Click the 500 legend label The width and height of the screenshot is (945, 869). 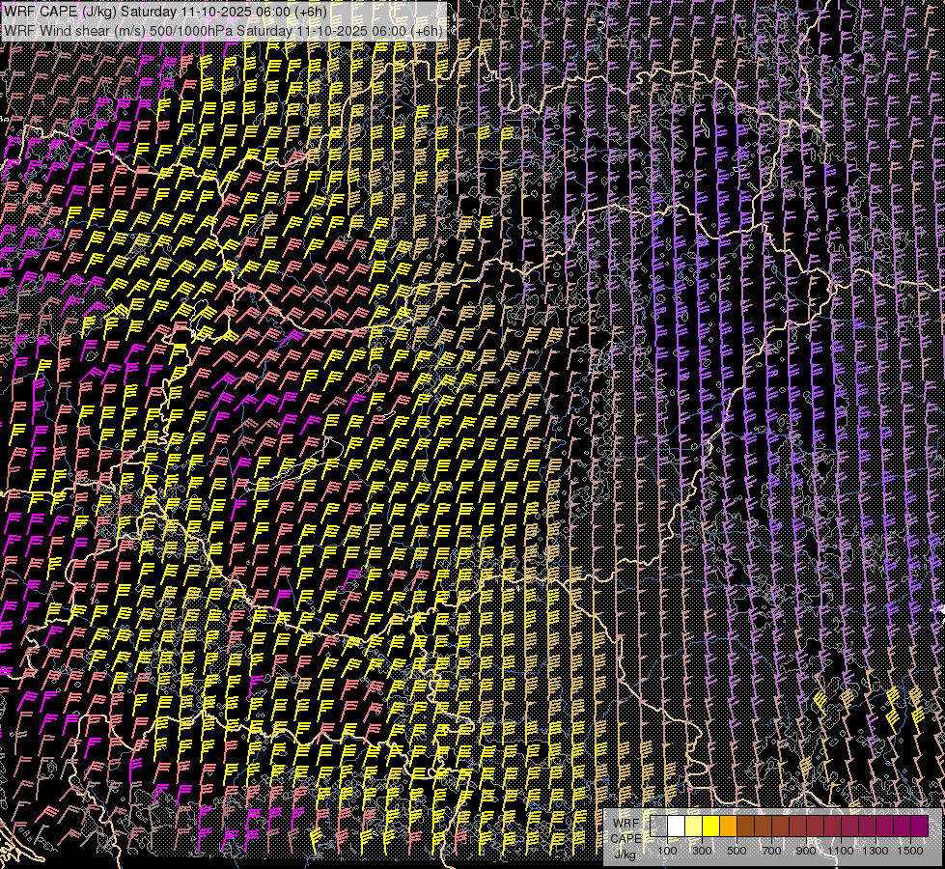[x=737, y=851]
